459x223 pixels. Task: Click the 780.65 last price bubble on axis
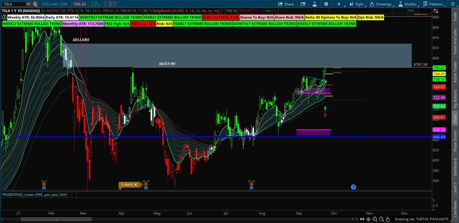point(438,68)
